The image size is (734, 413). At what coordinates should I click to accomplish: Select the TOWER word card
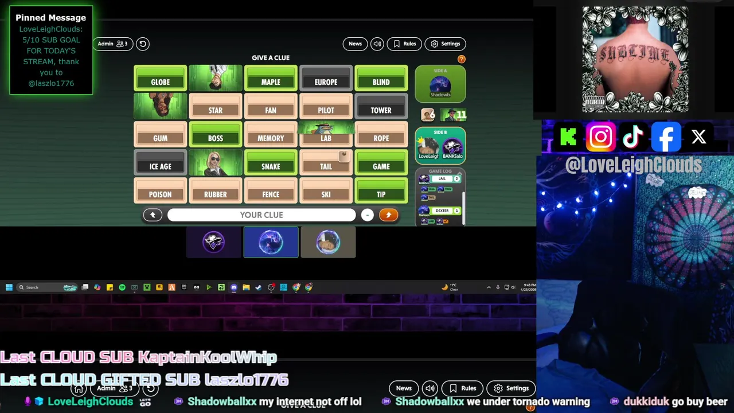(x=381, y=107)
